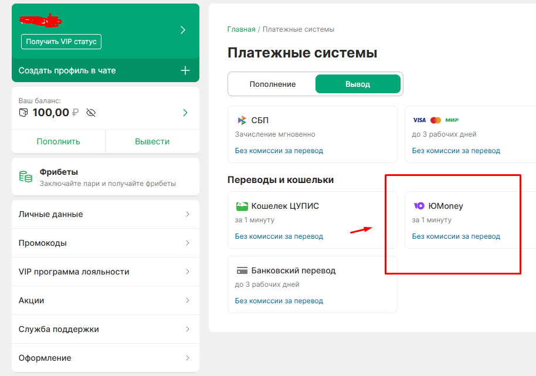Open profile with the white chevron arrow
The height and width of the screenshot is (376, 536).
tap(183, 30)
